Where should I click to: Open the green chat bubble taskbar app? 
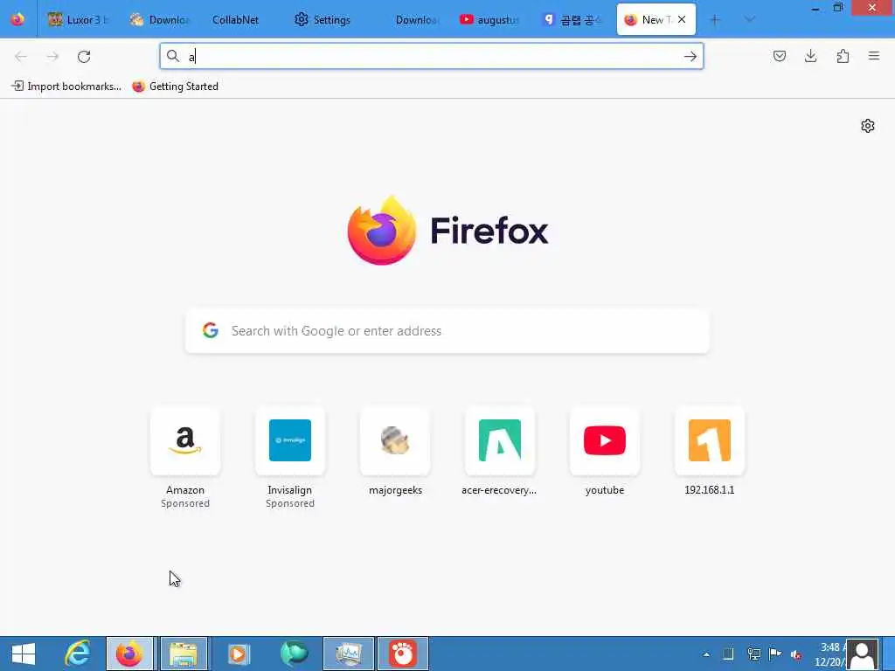(294, 654)
